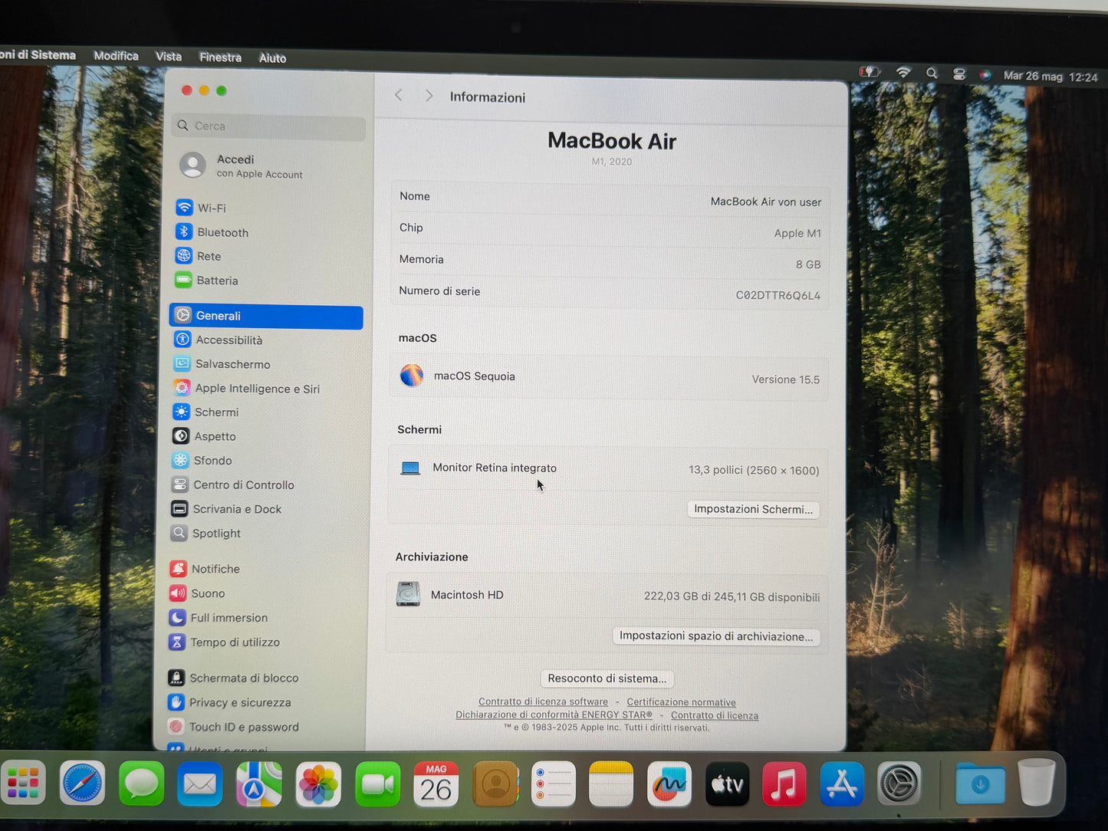
Task: Open Maps from the Dock
Action: (x=259, y=784)
